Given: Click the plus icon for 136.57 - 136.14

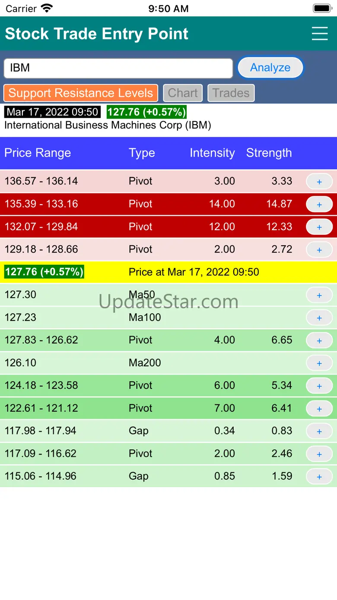Looking at the screenshot, I should click(x=319, y=182).
